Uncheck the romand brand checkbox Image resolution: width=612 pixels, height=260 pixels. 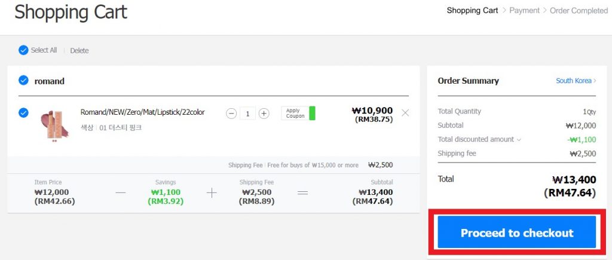[x=23, y=81]
